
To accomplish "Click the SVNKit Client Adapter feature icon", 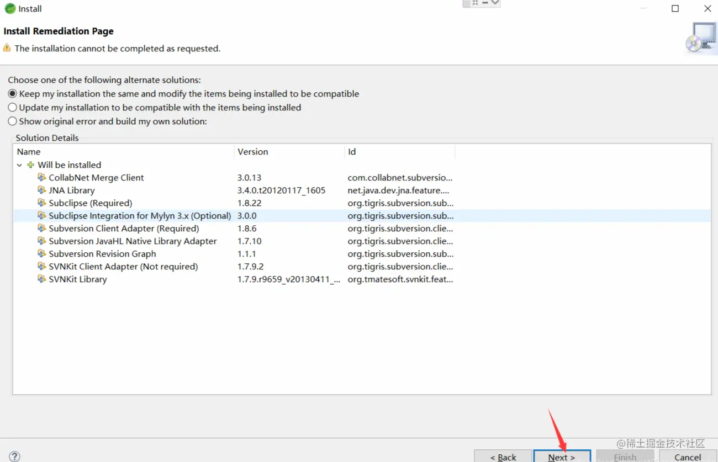I will 41,266.
